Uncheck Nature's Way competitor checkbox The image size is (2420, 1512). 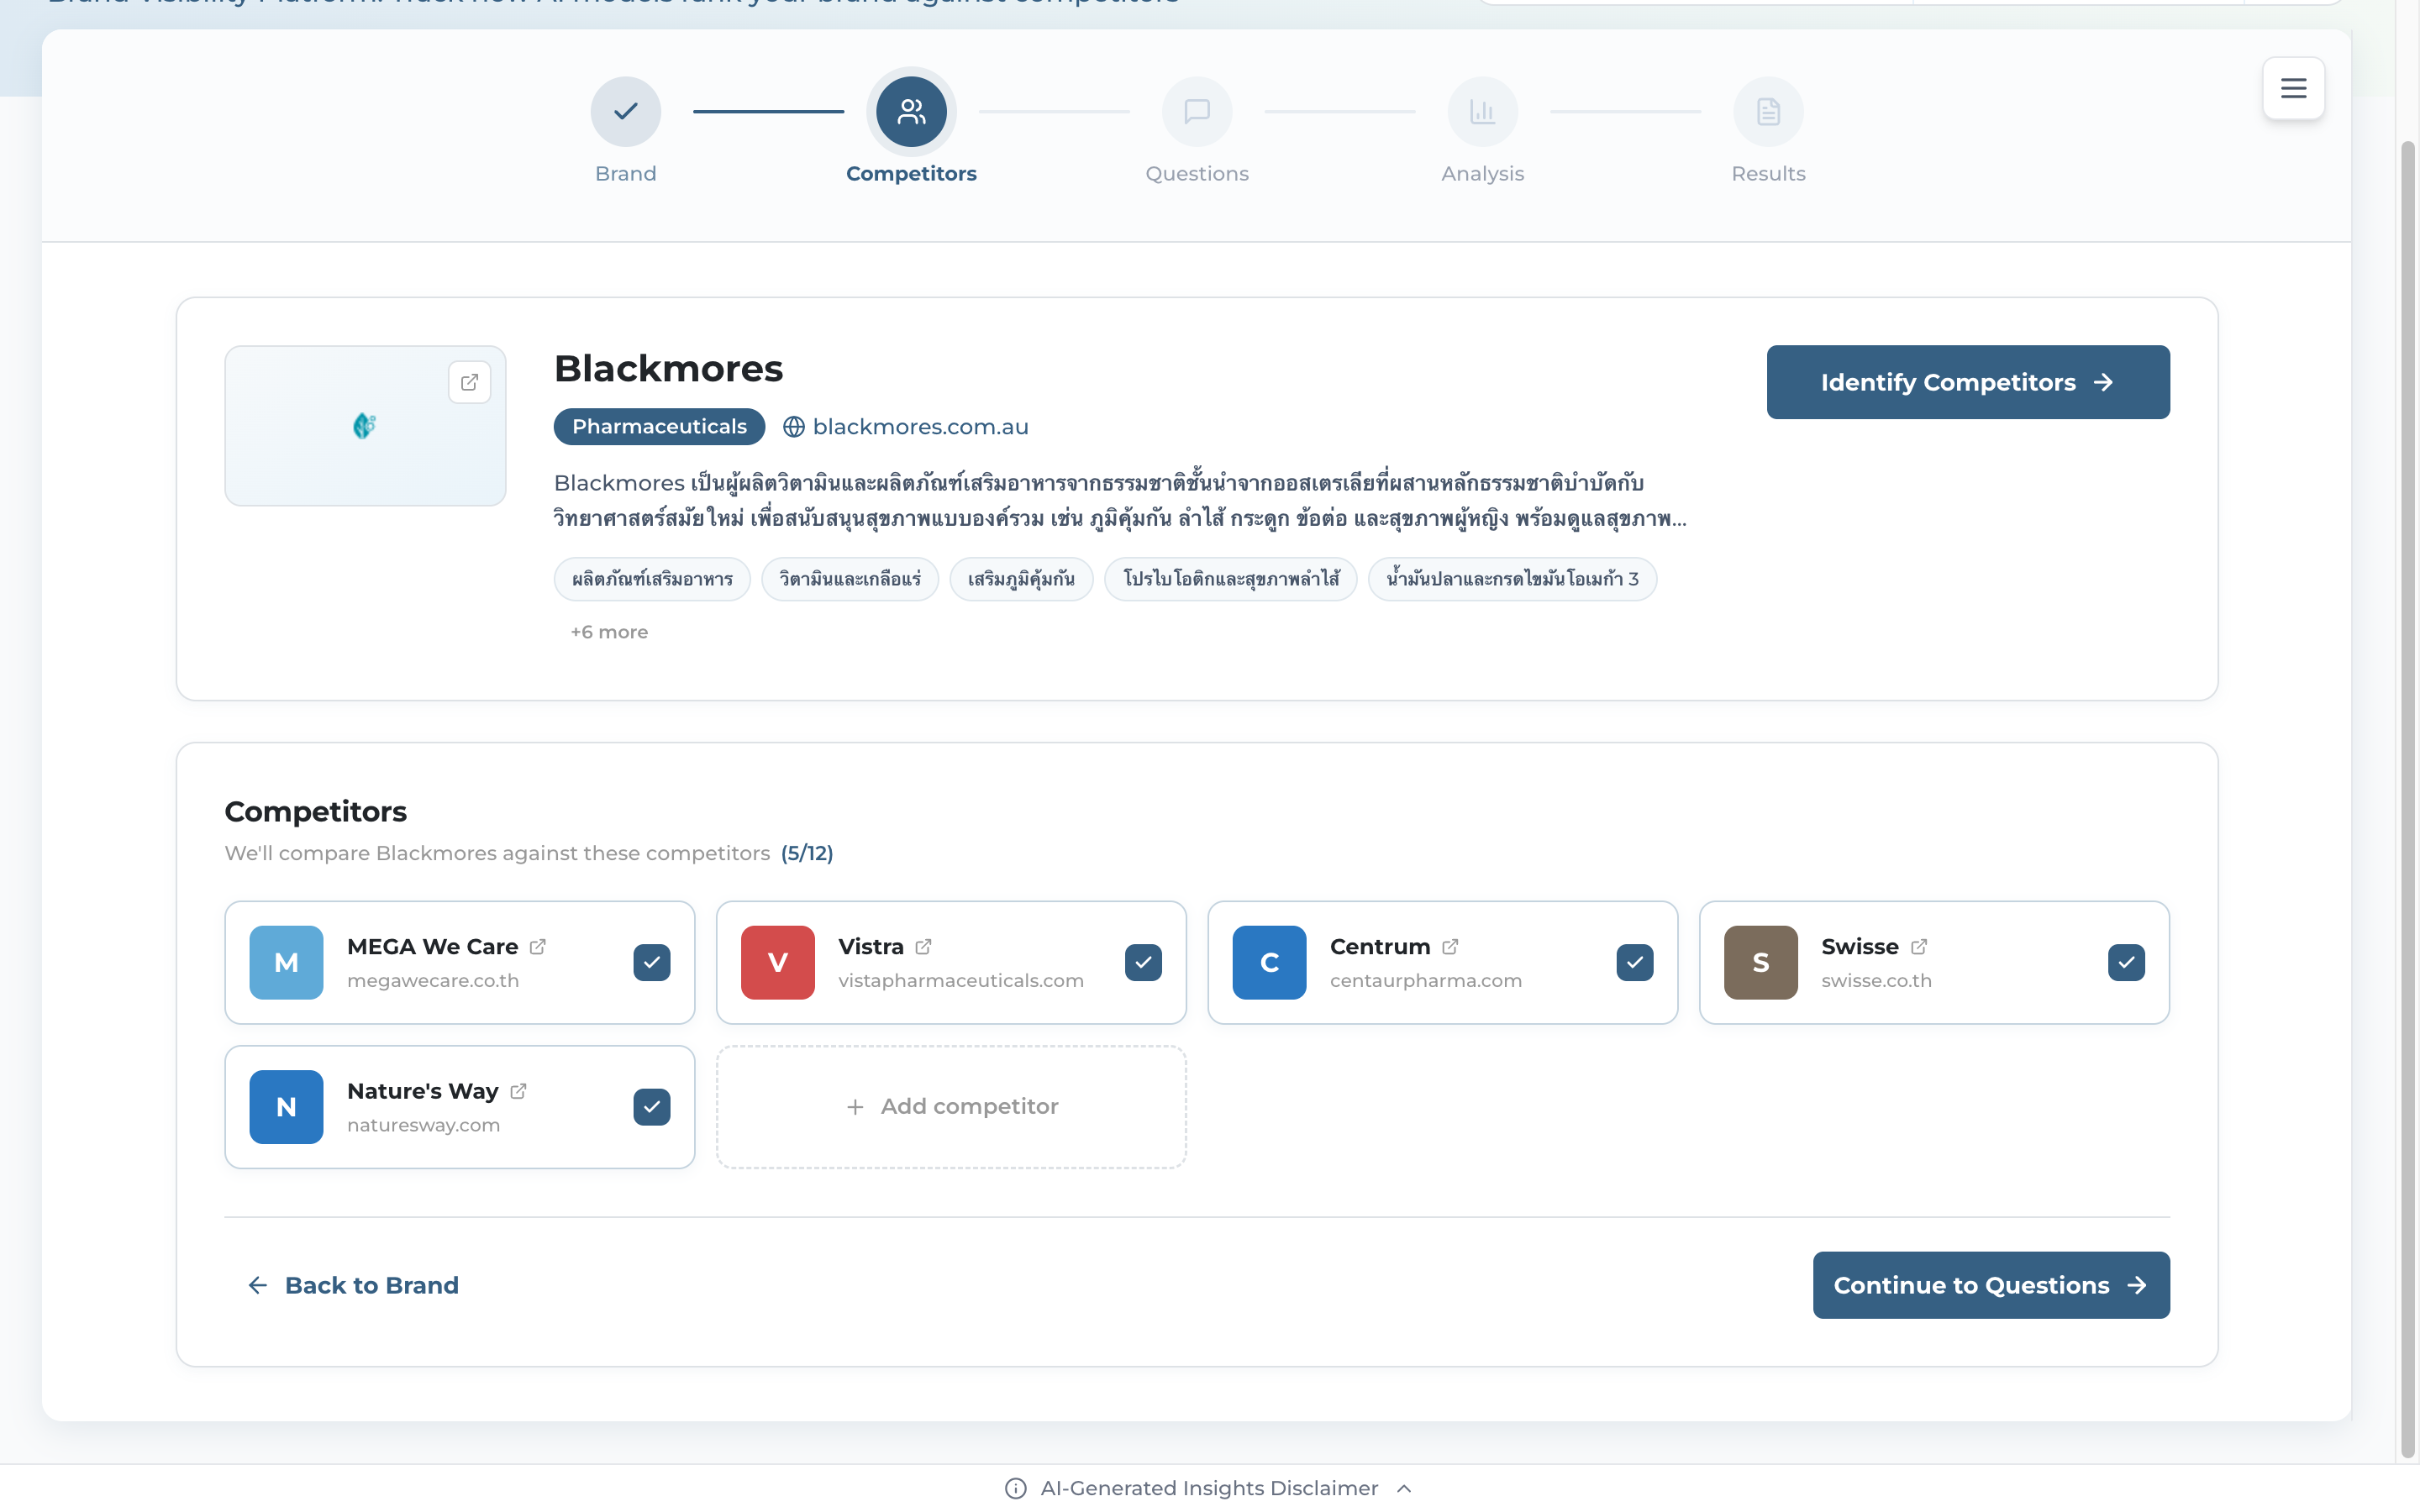(x=651, y=1107)
